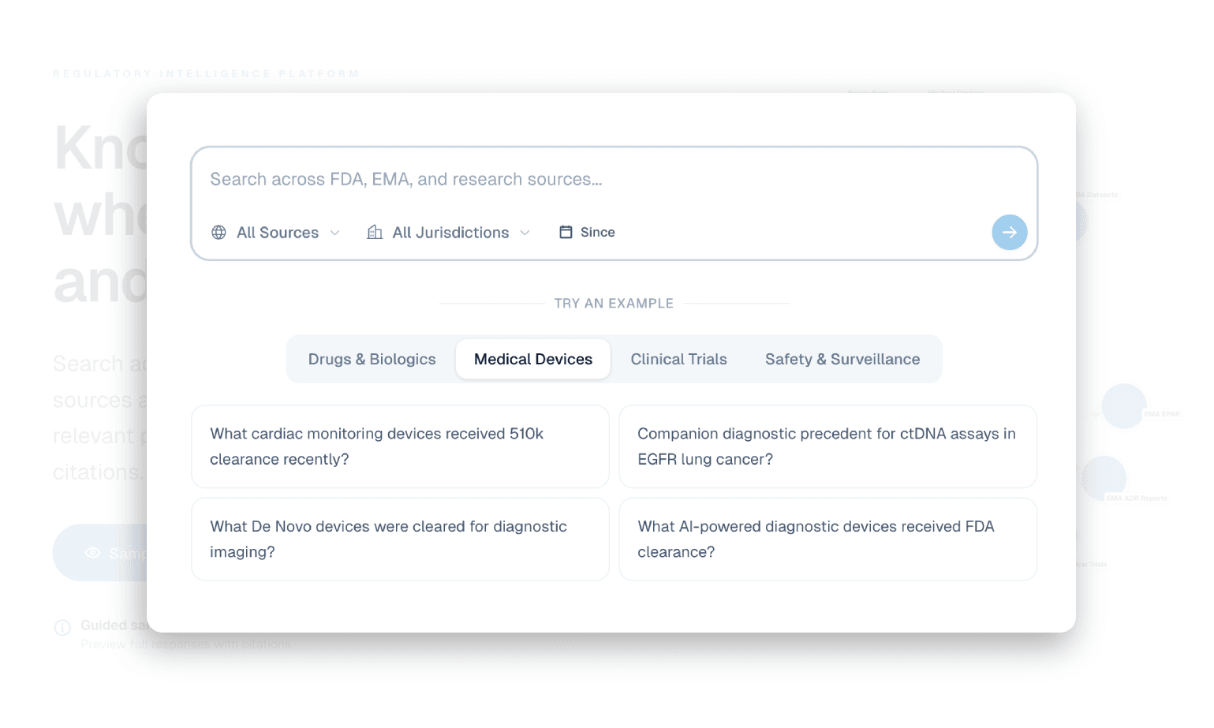Choose the AI-powered diagnostic devices example
Viewport: 1214px width, 728px height.
(827, 539)
